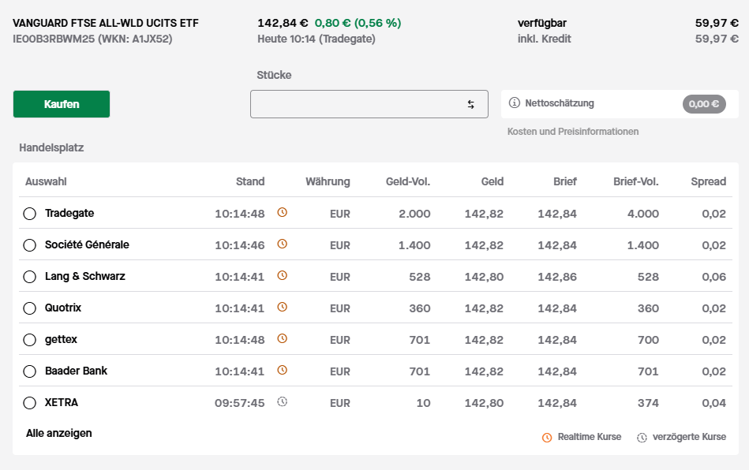749x470 pixels.
Task: Click the delayed clock icon in XETRA row
Action: [x=283, y=401]
